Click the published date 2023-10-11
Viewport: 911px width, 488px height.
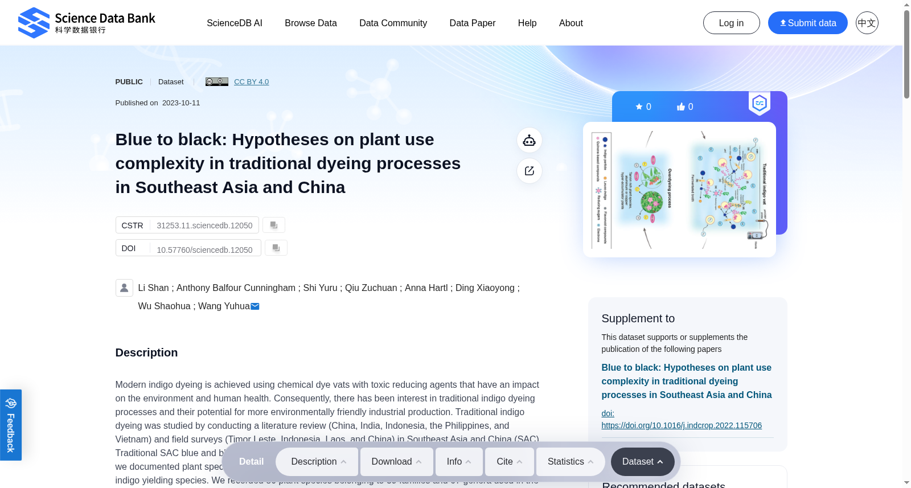tap(181, 103)
